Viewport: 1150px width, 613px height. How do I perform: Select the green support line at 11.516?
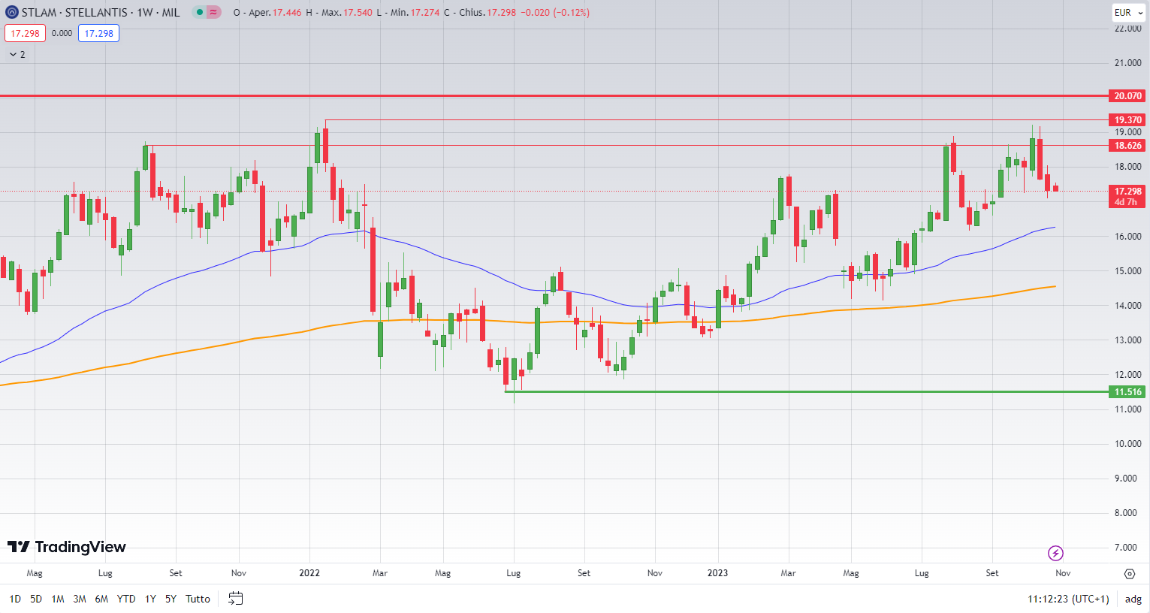[x=806, y=391]
